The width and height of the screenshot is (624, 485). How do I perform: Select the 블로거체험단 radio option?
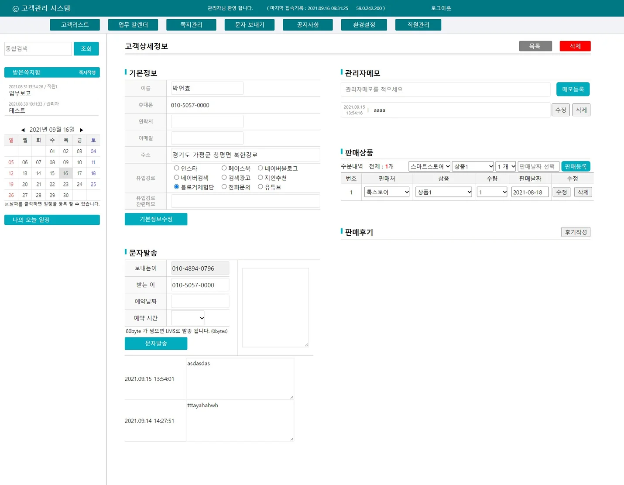point(176,187)
